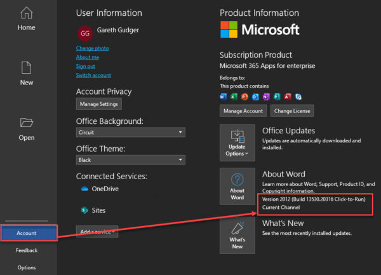Click the New document icon
The height and width of the screenshot is (275, 381).
click(x=26, y=68)
